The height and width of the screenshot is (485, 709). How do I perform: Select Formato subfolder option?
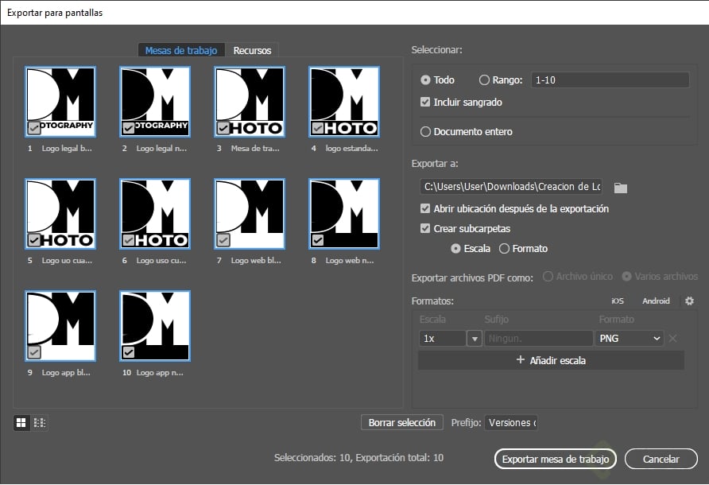[504, 248]
